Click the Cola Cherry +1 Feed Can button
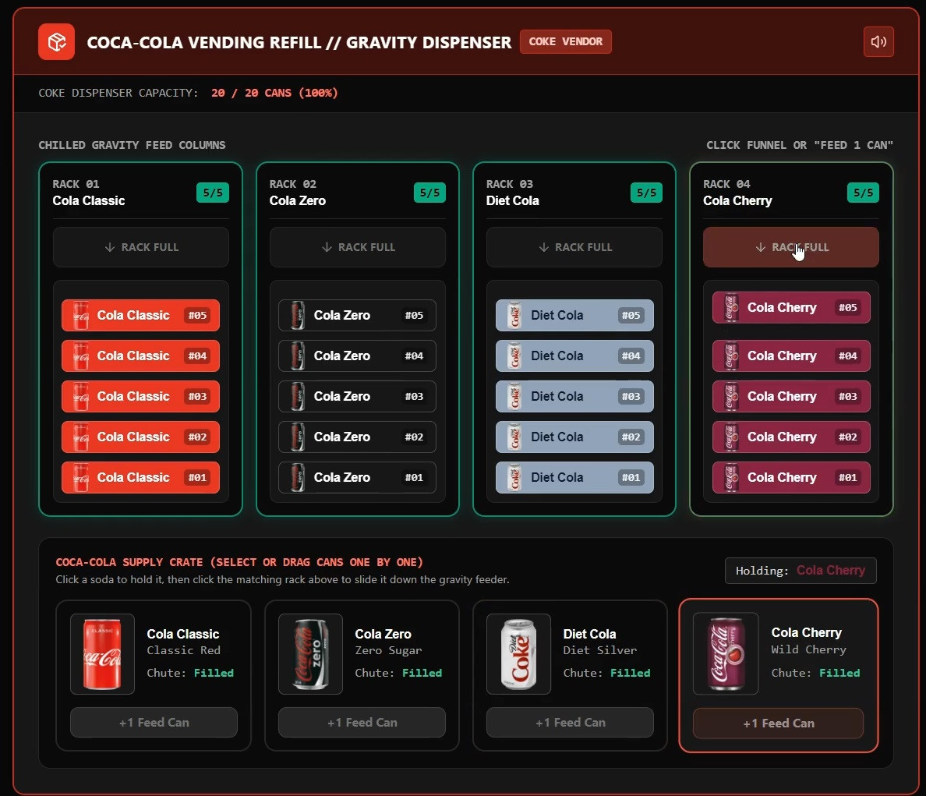Viewport: 926px width, 796px height. [x=779, y=723]
